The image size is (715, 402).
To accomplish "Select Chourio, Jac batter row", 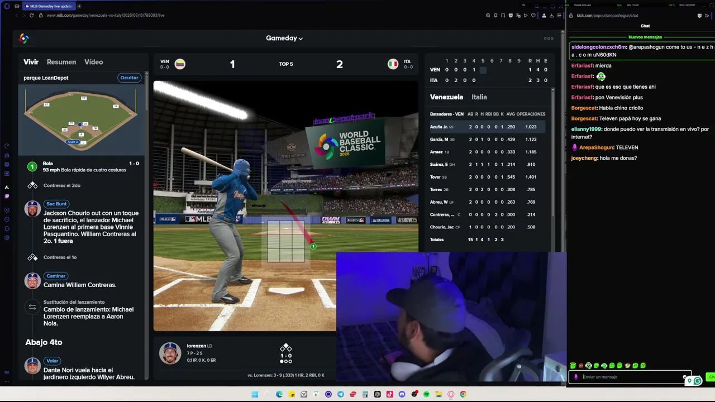I will pyautogui.click(x=488, y=227).
